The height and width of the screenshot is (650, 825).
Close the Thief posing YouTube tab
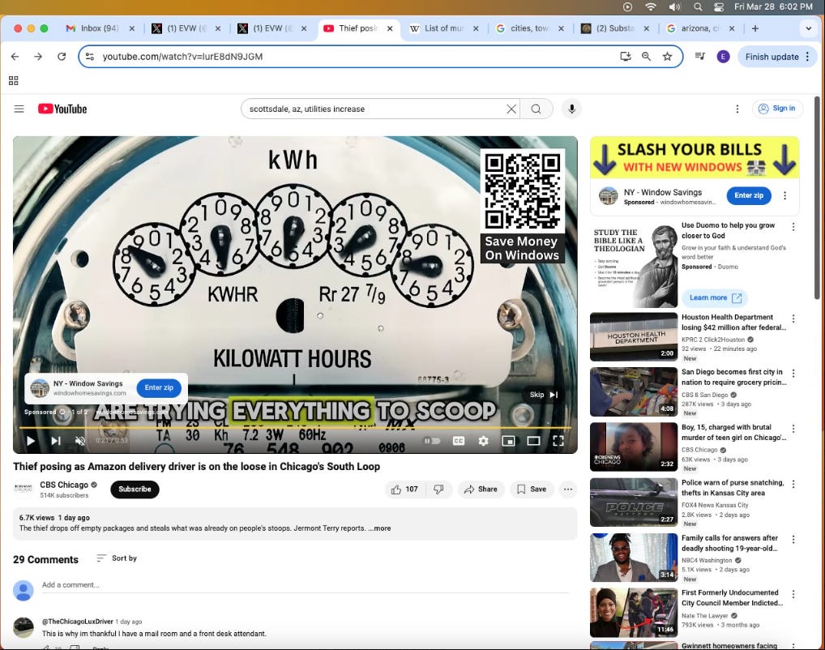pyautogui.click(x=390, y=28)
